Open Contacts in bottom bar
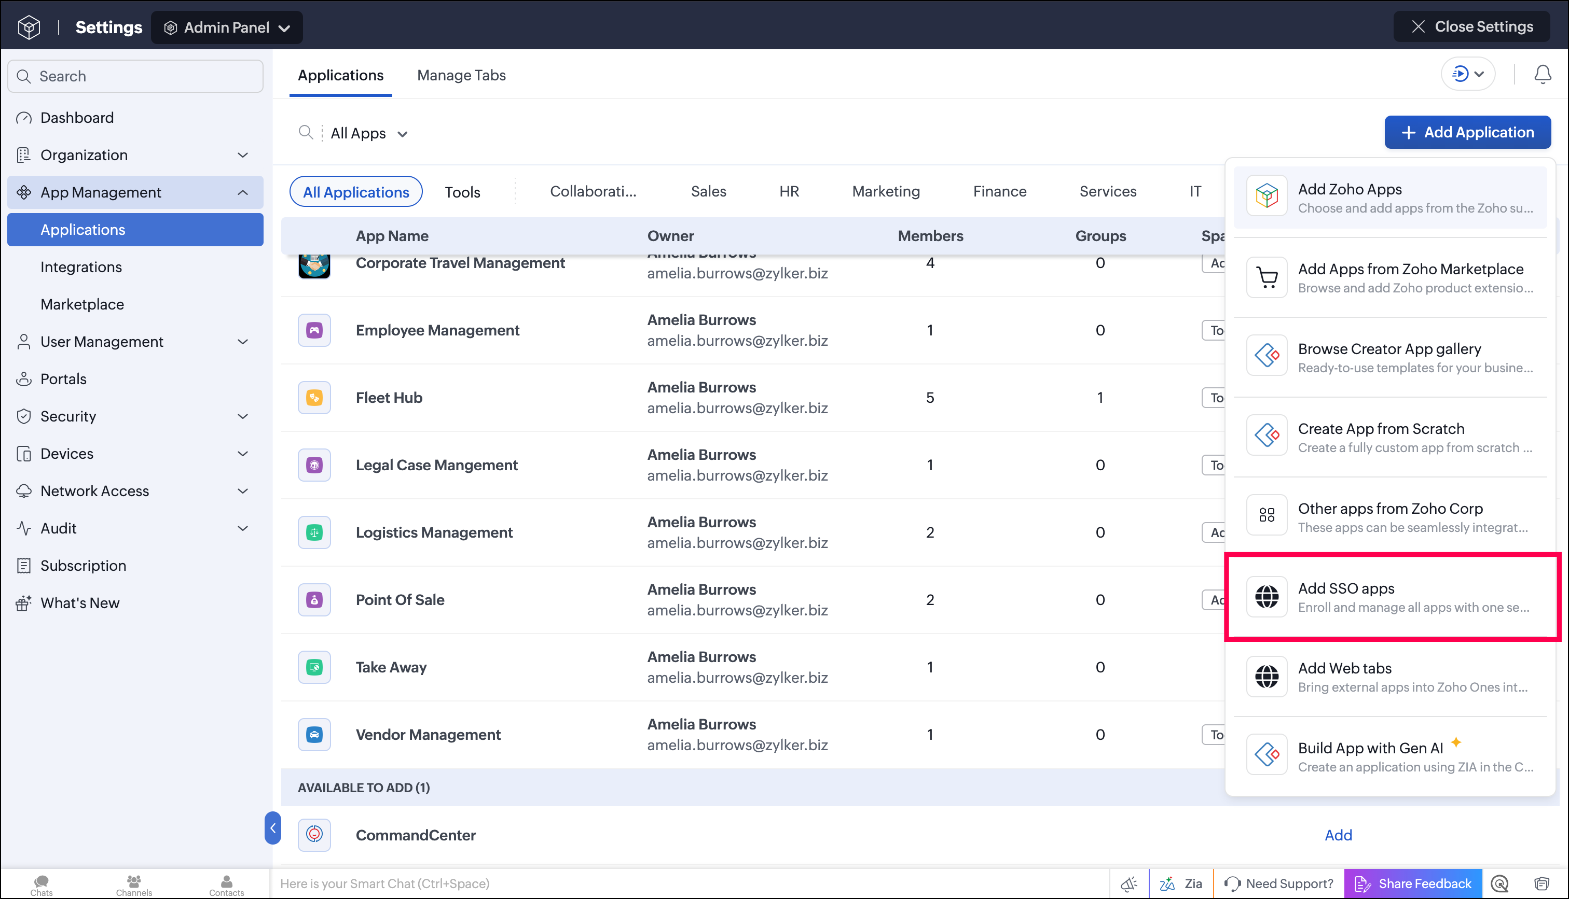Screen dimensions: 1569x899 click(x=226, y=885)
